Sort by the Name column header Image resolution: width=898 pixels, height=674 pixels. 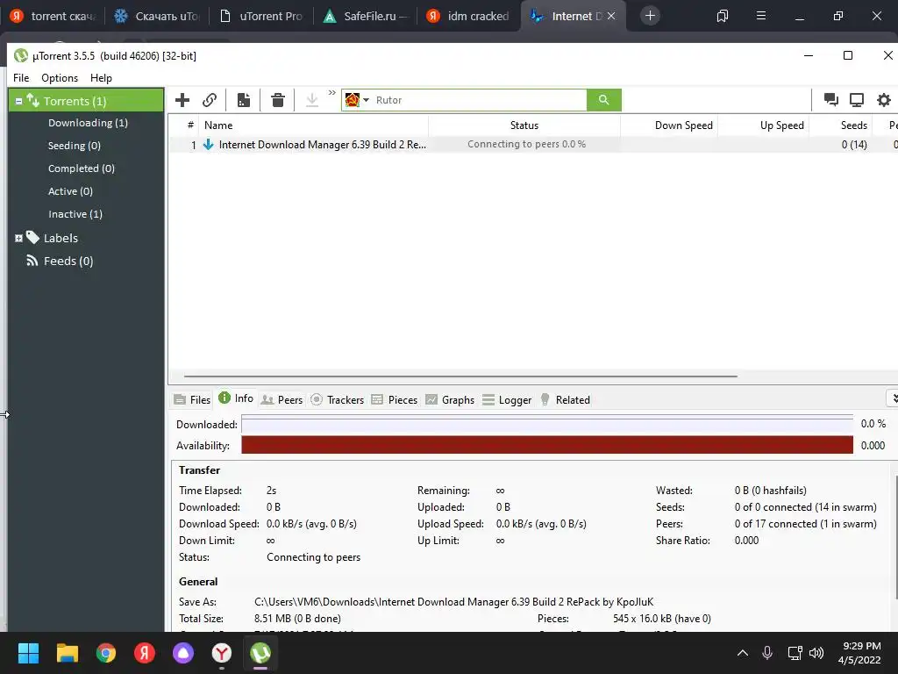point(313,125)
